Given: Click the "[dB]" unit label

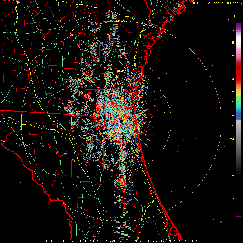Looking at the screenshot, I should 231,19.
